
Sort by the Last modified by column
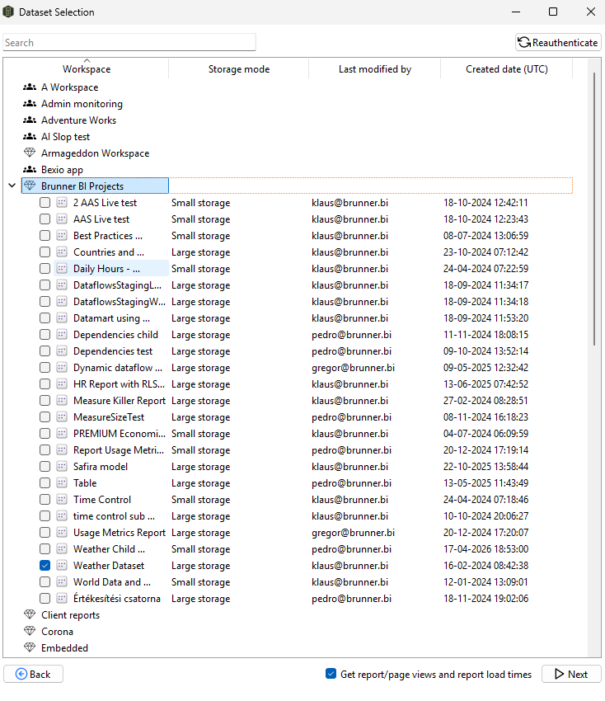click(x=374, y=68)
